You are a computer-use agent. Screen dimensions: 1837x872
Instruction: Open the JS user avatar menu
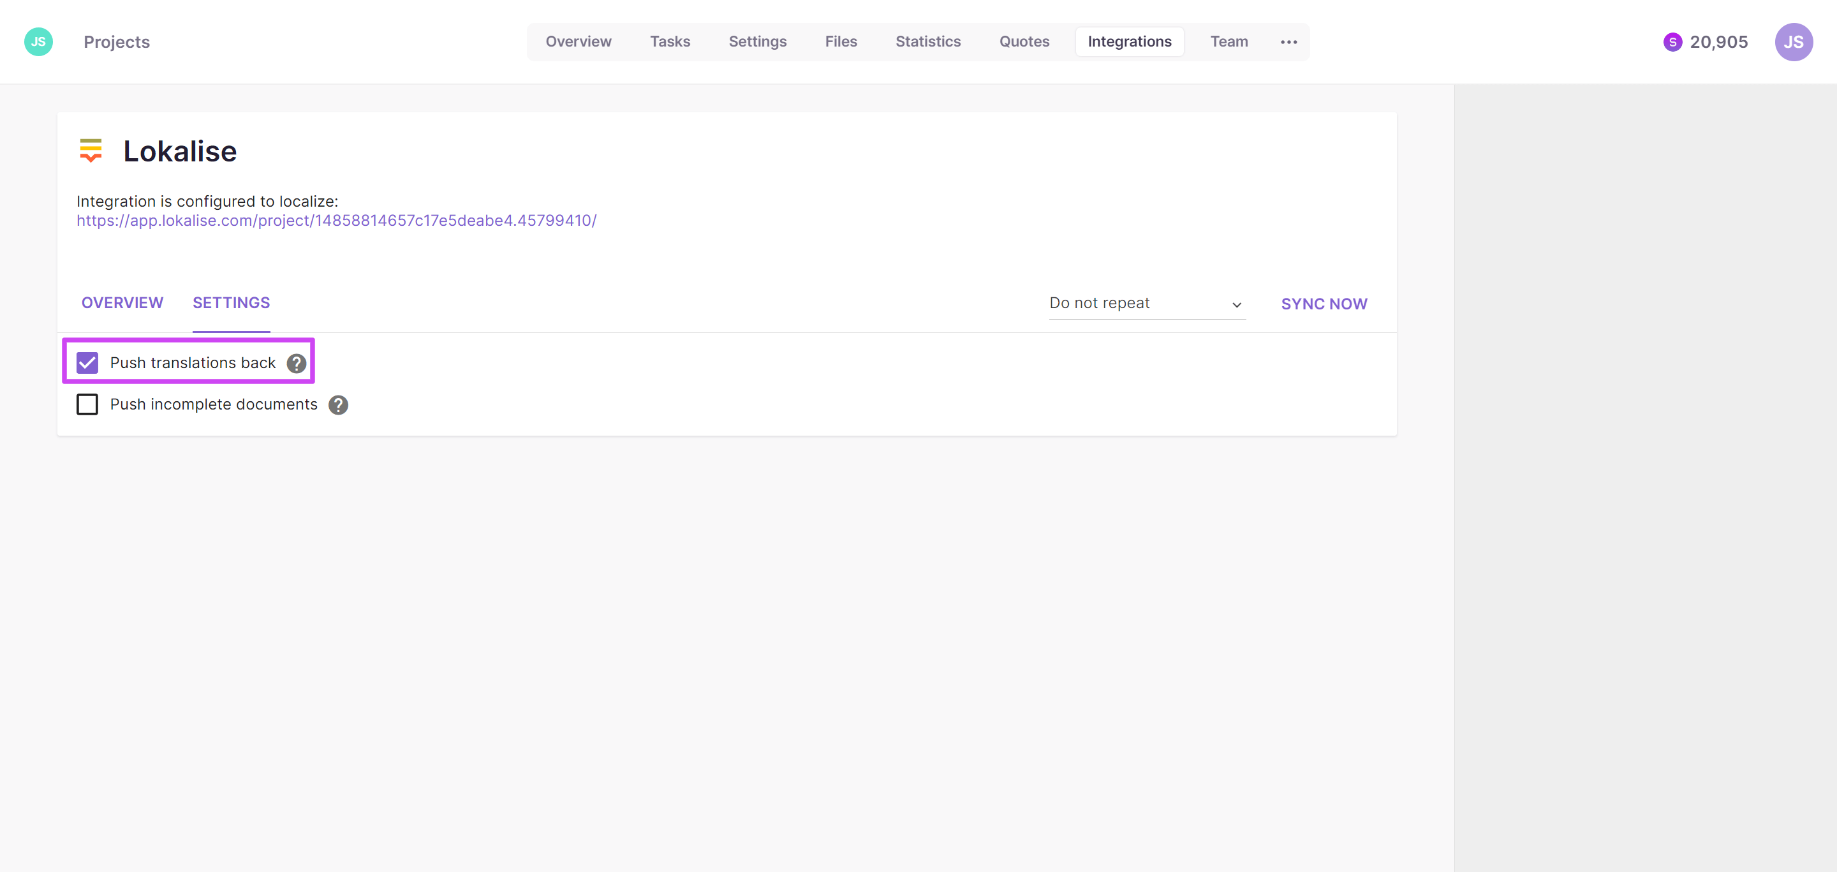pos(1794,42)
